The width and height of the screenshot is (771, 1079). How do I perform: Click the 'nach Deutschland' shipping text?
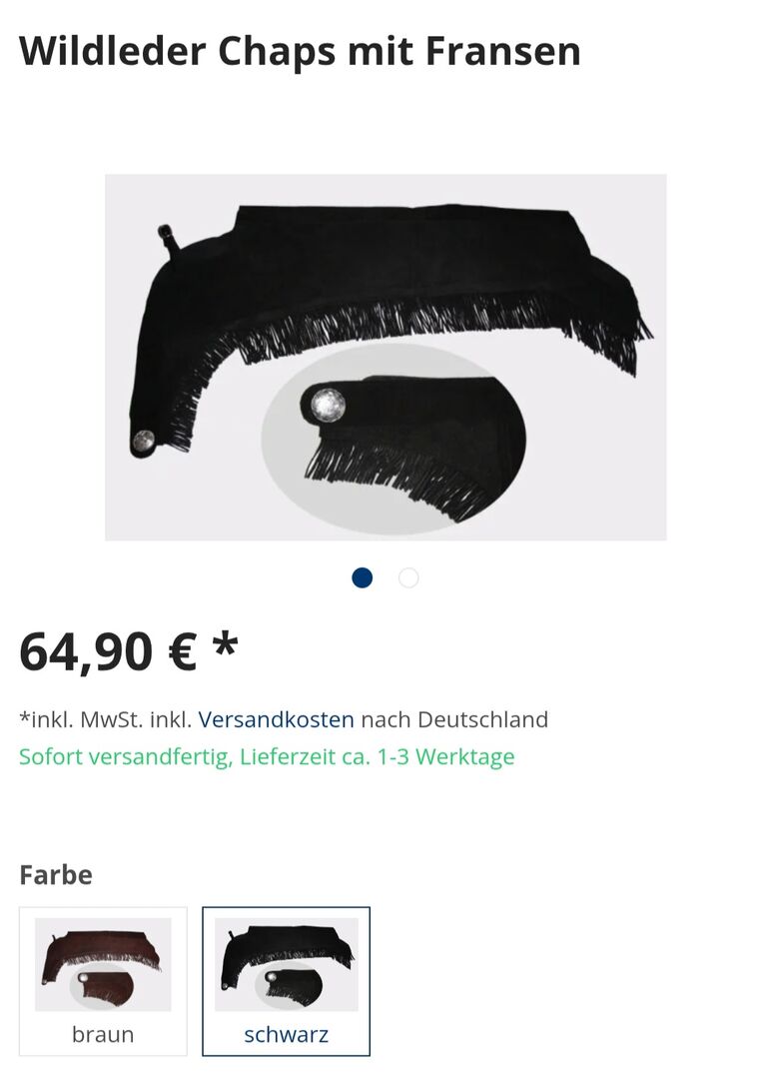[454, 719]
